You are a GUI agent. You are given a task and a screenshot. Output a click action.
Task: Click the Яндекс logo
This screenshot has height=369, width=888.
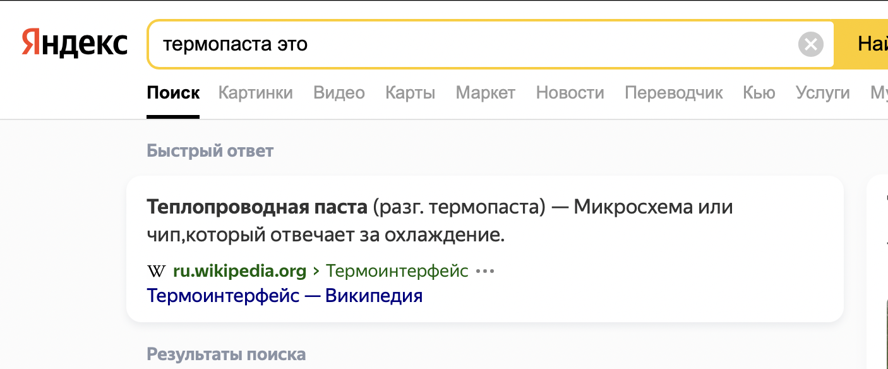click(75, 43)
